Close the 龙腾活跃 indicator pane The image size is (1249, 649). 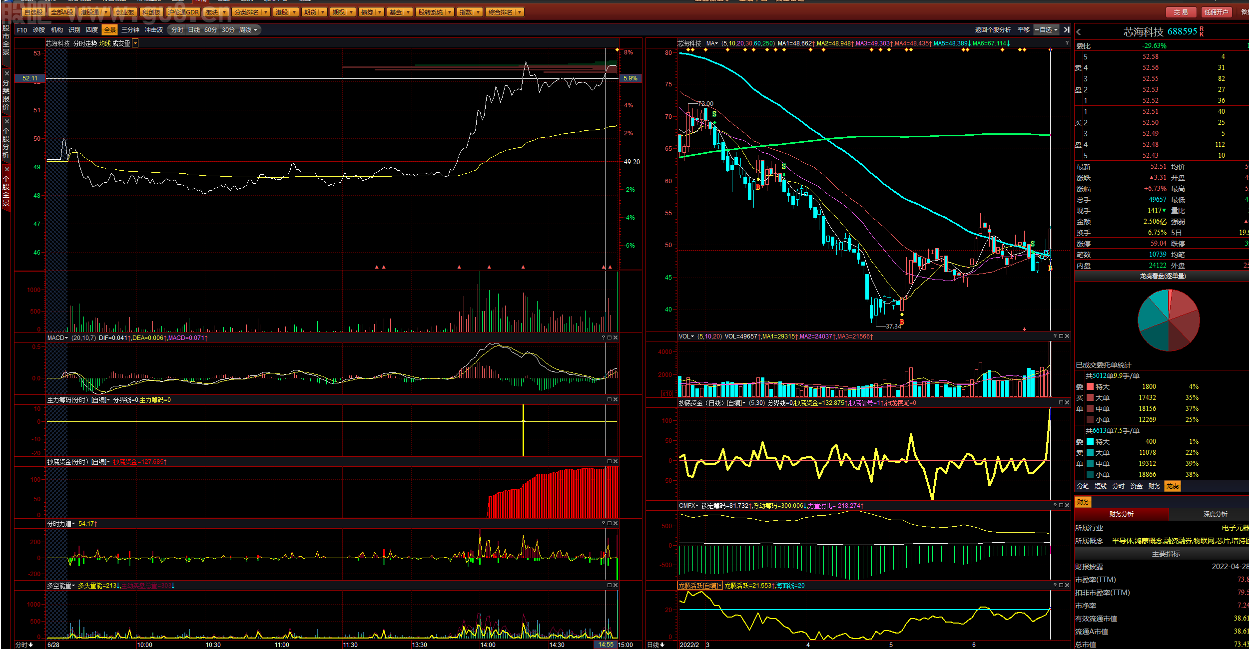click(x=1067, y=586)
